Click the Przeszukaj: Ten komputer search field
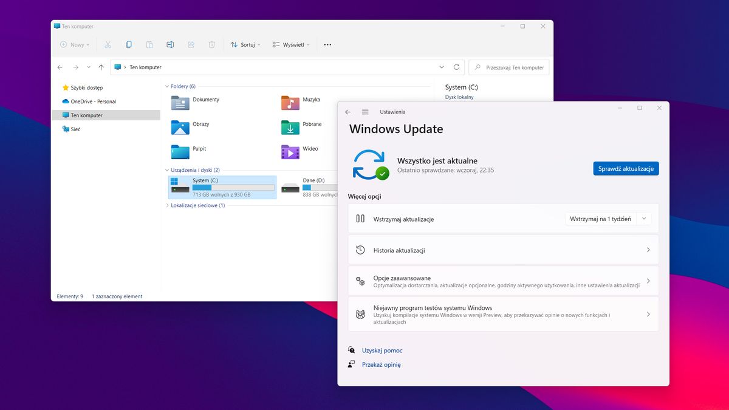 tap(509, 67)
